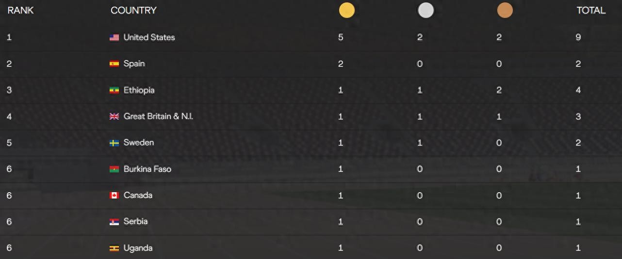Image resolution: width=622 pixels, height=259 pixels.
Task: Click the silver medal column header
Action: tap(426, 11)
